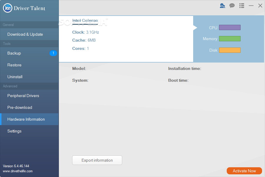Select Hardware Information in sidebar

(29, 119)
